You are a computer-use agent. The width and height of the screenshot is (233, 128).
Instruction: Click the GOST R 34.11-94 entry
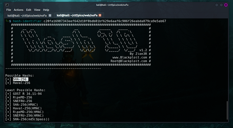click(x=27, y=94)
